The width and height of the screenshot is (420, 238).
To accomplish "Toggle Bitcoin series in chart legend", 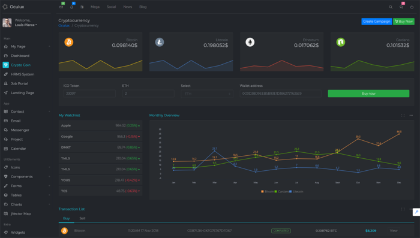I will click(x=268, y=191).
